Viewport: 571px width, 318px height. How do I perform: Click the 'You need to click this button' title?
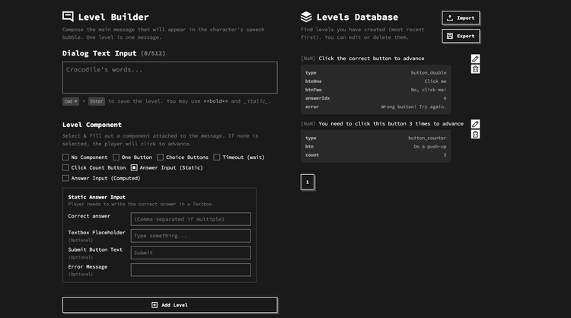click(391, 124)
